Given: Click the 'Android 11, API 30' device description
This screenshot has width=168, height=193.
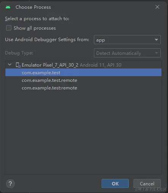Looking at the screenshot, I should tap(101, 65).
